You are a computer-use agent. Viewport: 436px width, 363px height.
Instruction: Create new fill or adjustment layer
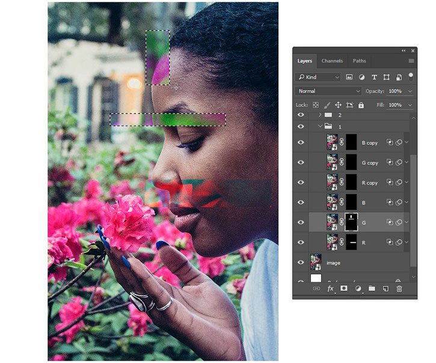(358, 288)
